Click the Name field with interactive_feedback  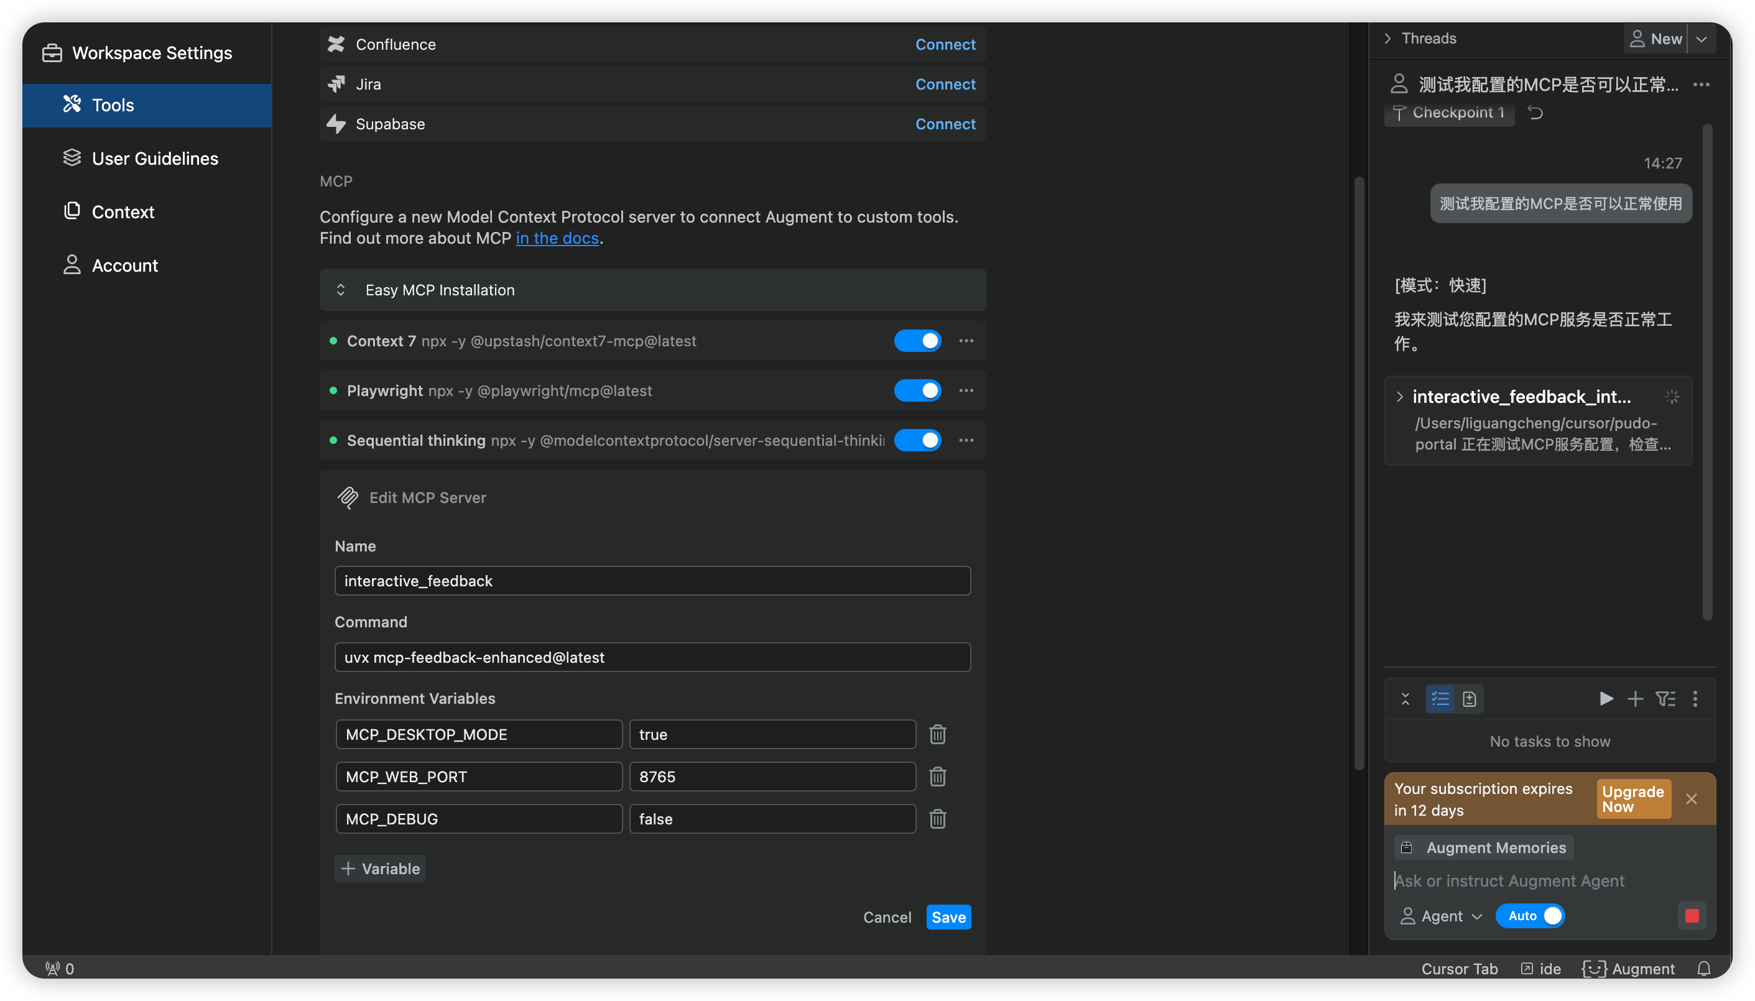[x=652, y=581]
